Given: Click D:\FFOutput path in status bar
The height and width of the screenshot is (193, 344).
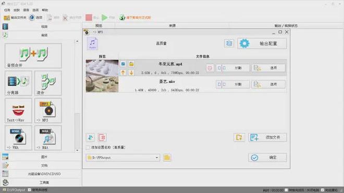Looking at the screenshot, I should pos(16,190).
